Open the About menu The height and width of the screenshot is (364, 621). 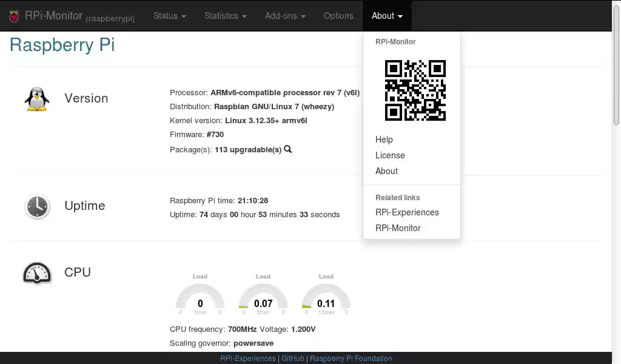pyautogui.click(x=386, y=16)
